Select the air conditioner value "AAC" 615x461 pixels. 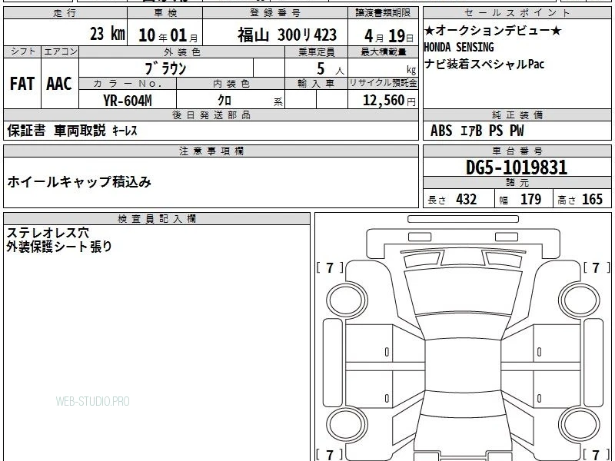[x=59, y=84]
